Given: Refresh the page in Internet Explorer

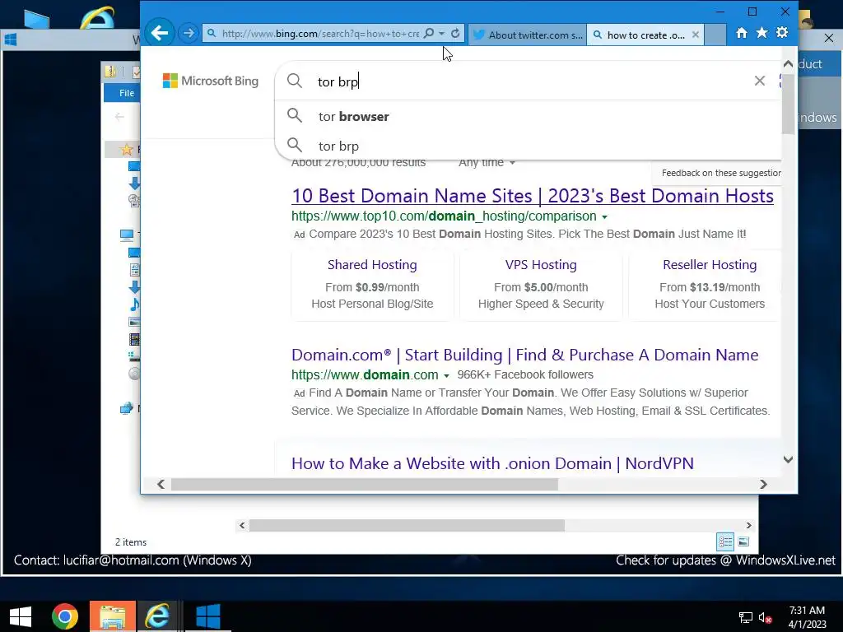Looking at the screenshot, I should 455,33.
